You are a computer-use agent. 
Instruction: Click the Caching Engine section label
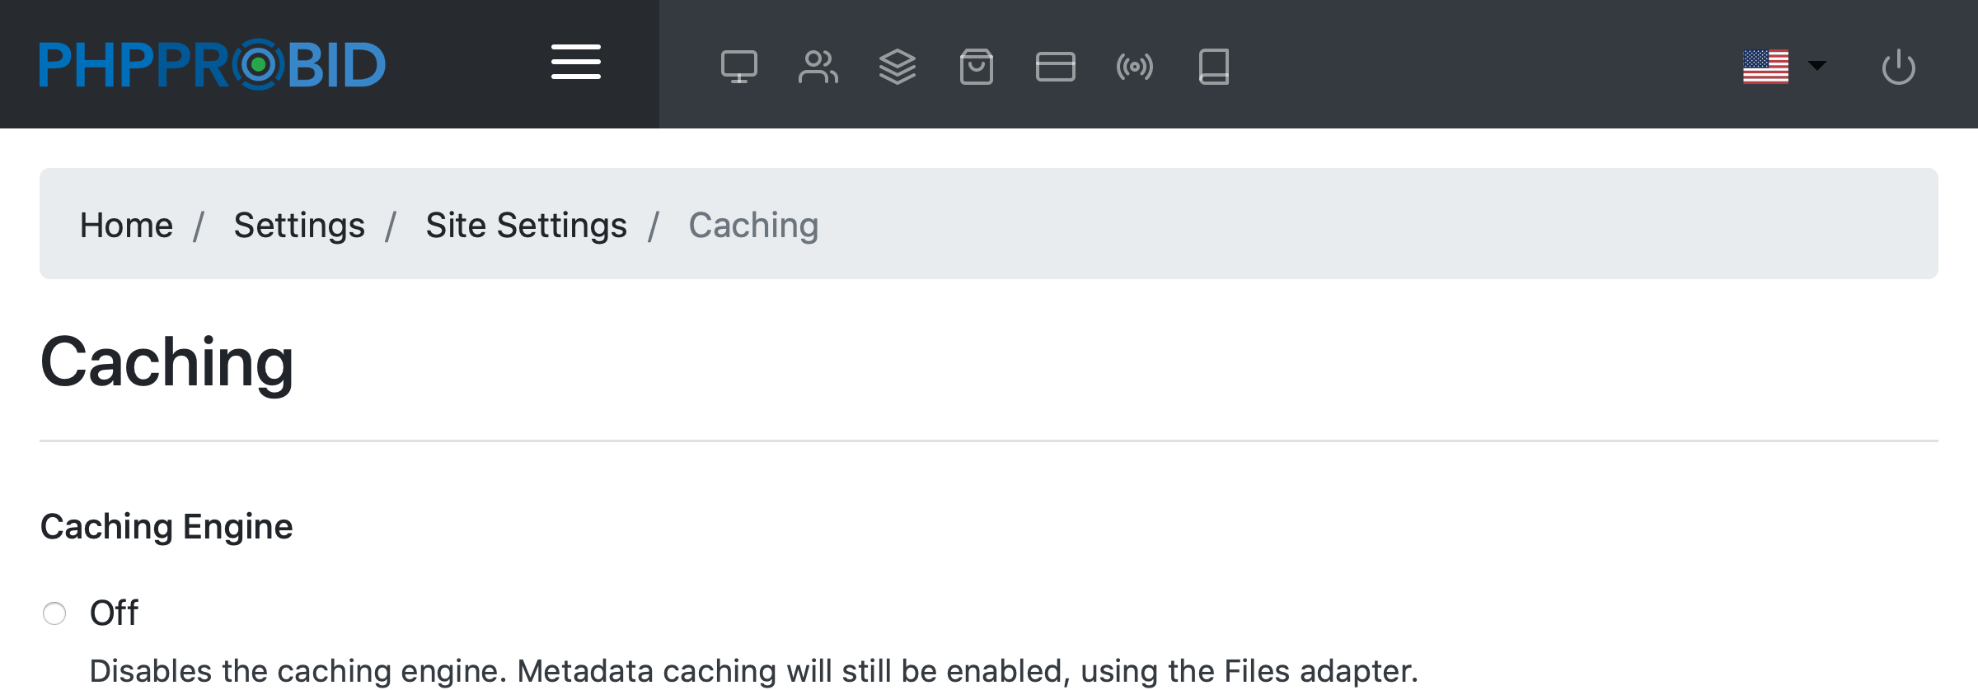166,527
